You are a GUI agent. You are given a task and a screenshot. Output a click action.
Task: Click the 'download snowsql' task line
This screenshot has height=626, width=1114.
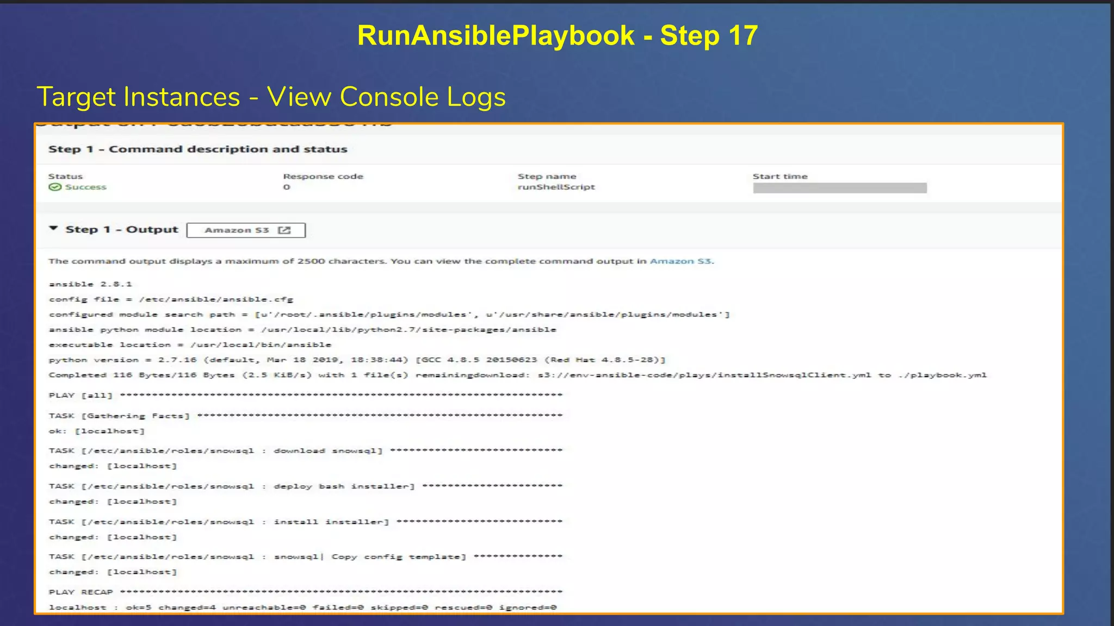click(x=306, y=451)
